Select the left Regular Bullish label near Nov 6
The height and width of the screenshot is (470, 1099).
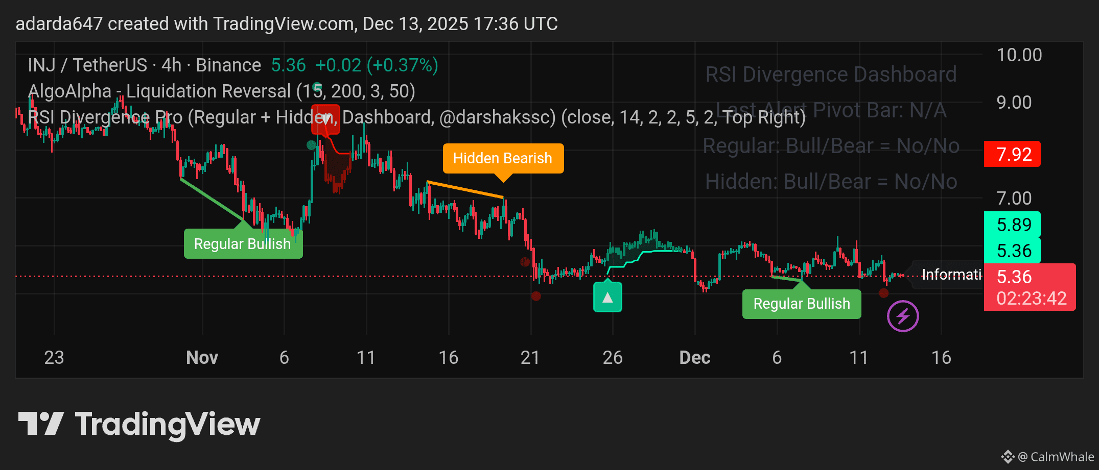coord(243,244)
